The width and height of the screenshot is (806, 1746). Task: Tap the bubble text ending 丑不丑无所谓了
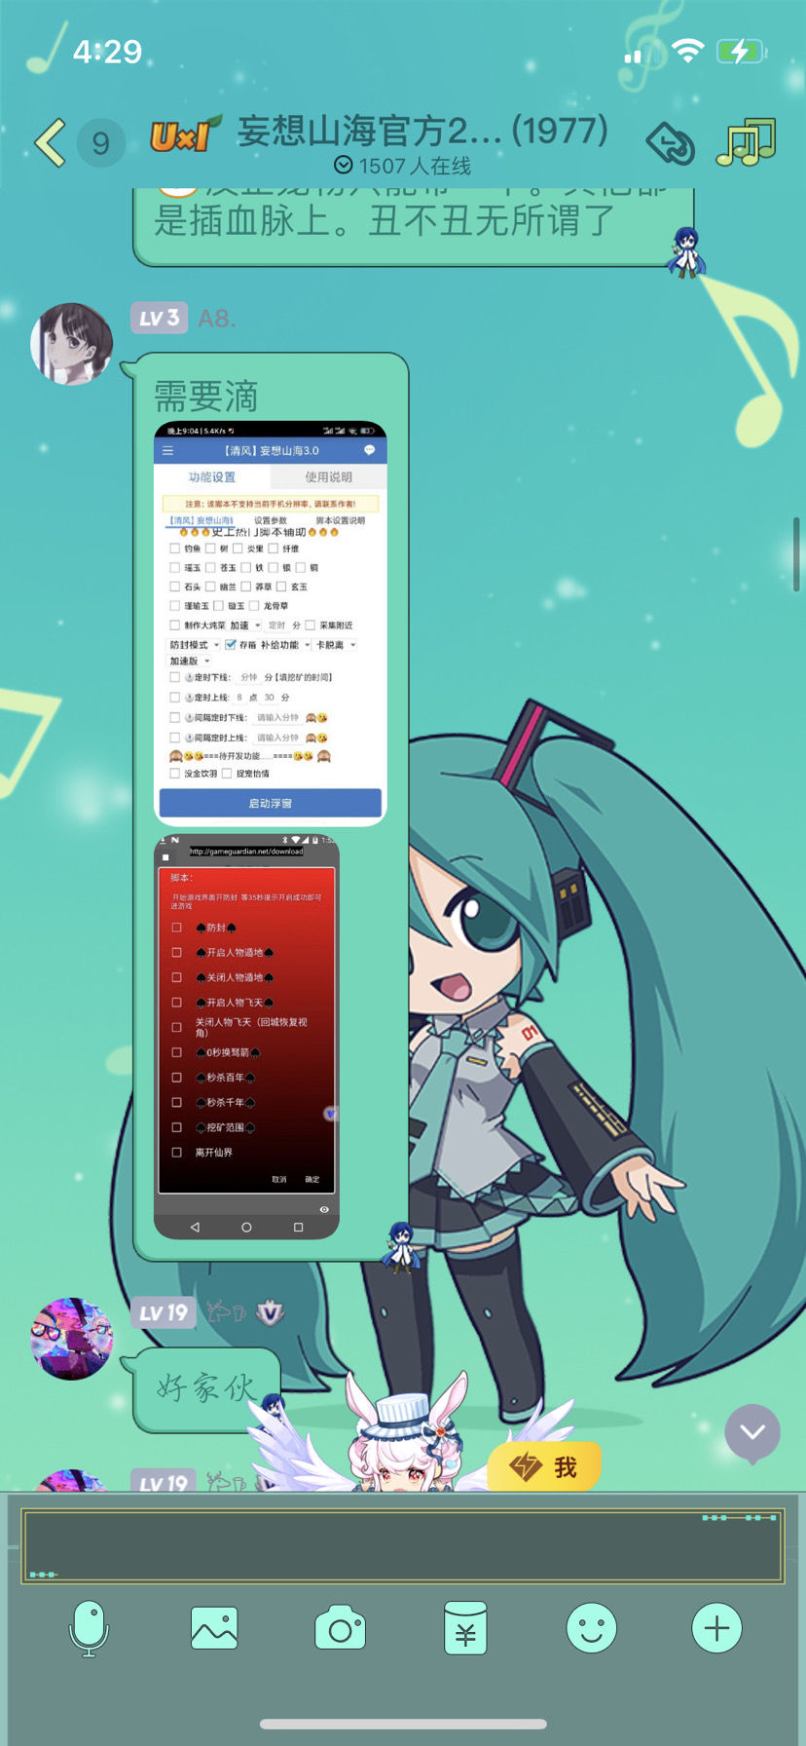click(385, 221)
